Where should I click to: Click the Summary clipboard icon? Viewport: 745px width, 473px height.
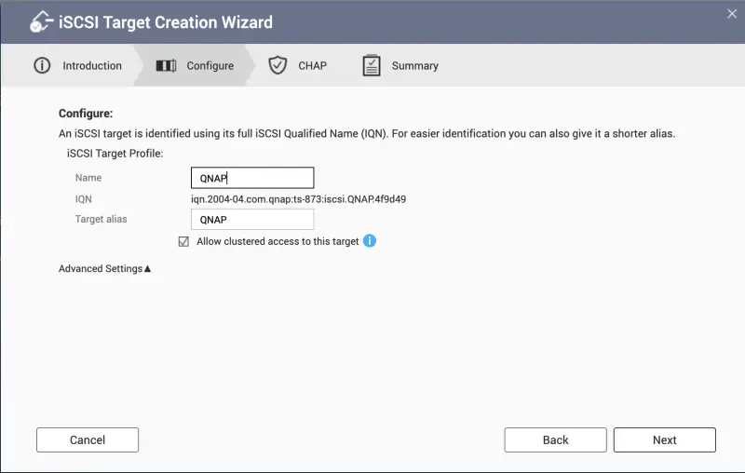[x=372, y=65]
